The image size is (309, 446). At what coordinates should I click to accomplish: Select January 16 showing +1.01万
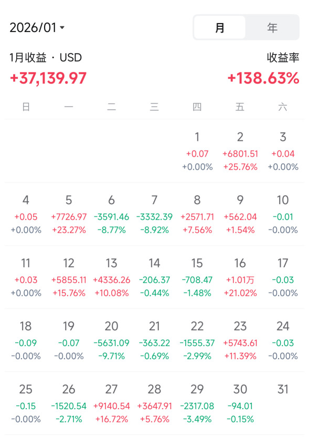coord(240,277)
